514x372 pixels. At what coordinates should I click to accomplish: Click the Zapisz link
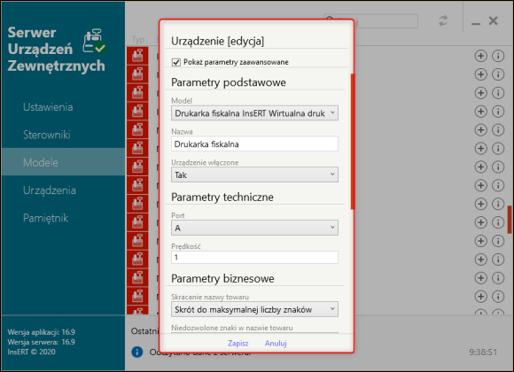(x=238, y=343)
